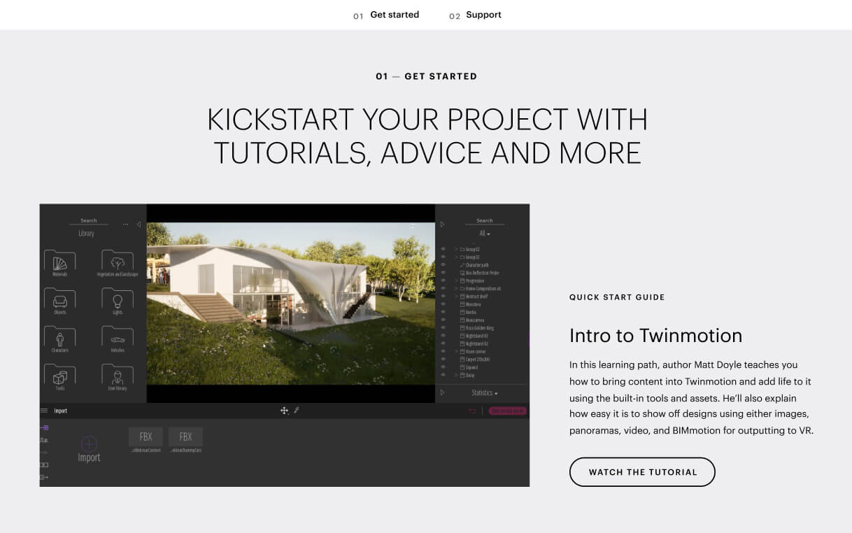Select the Tools library folder

coord(60,376)
